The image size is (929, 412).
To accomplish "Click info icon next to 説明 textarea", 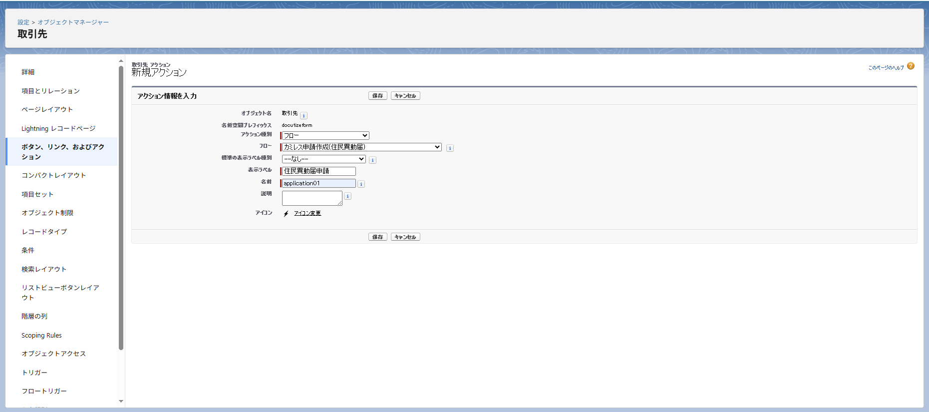I will click(x=347, y=196).
